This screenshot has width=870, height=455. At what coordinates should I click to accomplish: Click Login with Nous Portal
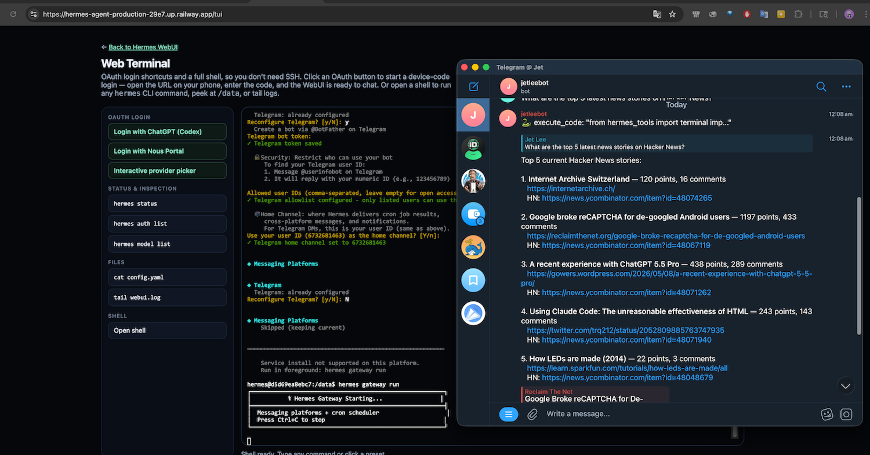click(167, 151)
